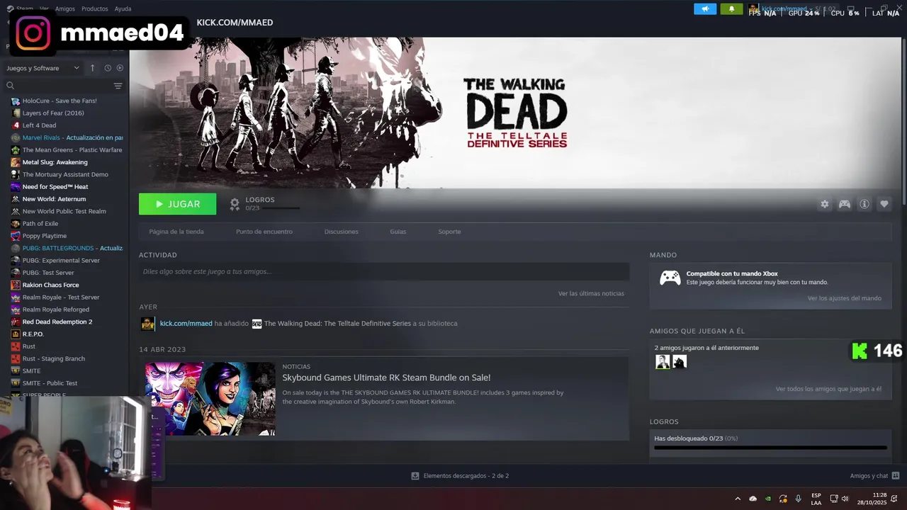Screen dimensions: 907x510
Task: Open downloads icon at bottom bar
Action: tap(415, 476)
